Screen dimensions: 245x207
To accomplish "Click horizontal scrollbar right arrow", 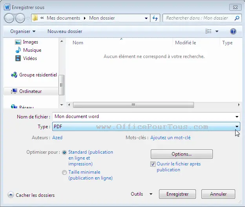I will click(239, 105).
